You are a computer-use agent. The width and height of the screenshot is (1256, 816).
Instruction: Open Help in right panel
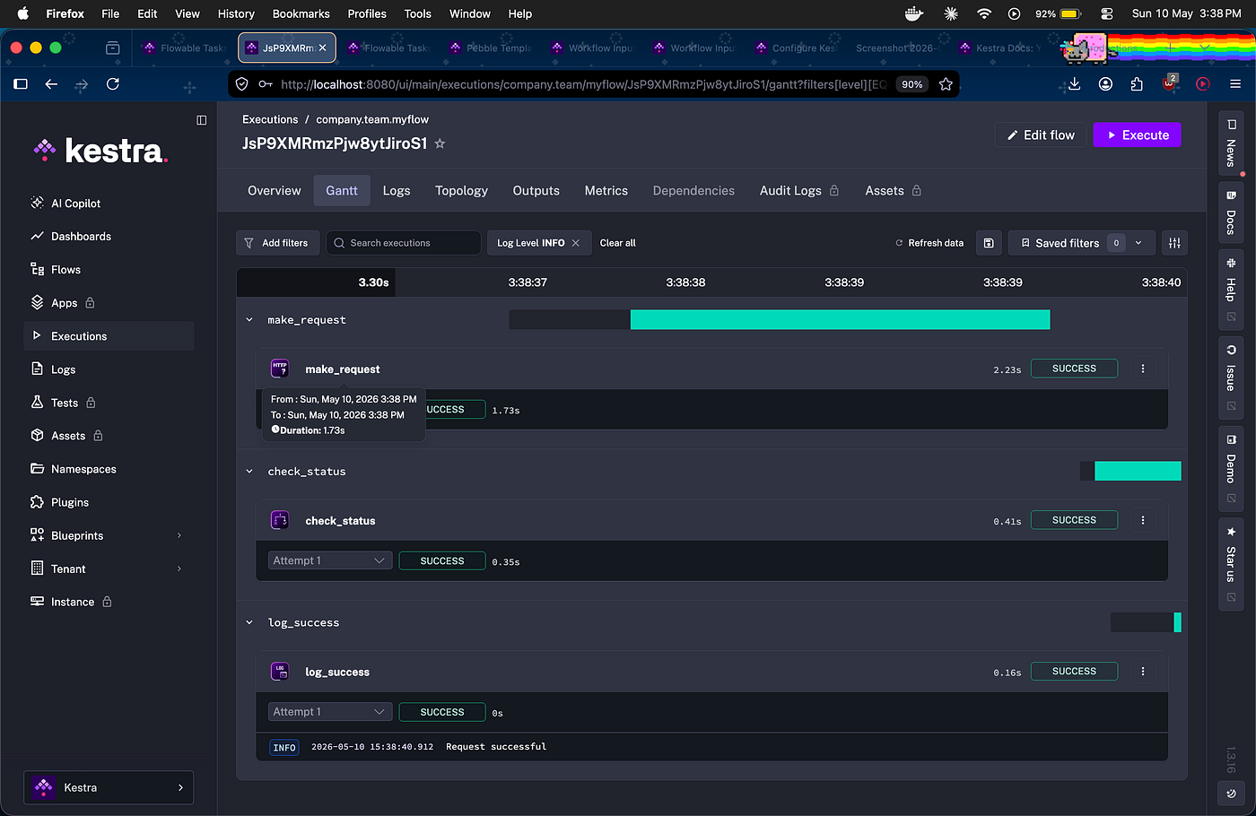1231,291
